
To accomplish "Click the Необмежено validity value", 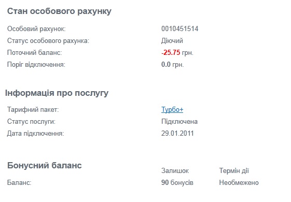I will coord(239,182).
